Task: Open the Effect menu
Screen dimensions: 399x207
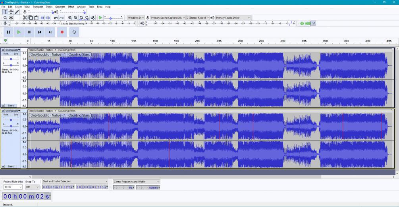Action: click(71, 7)
